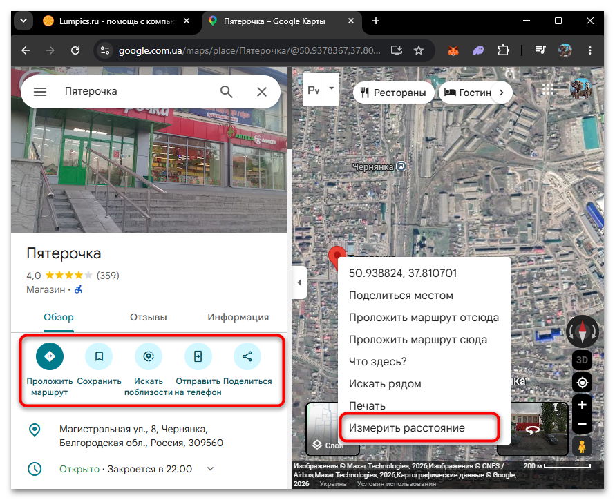Close the Google Карты tab
Viewport: 615px width, 500px height.
[351, 21]
